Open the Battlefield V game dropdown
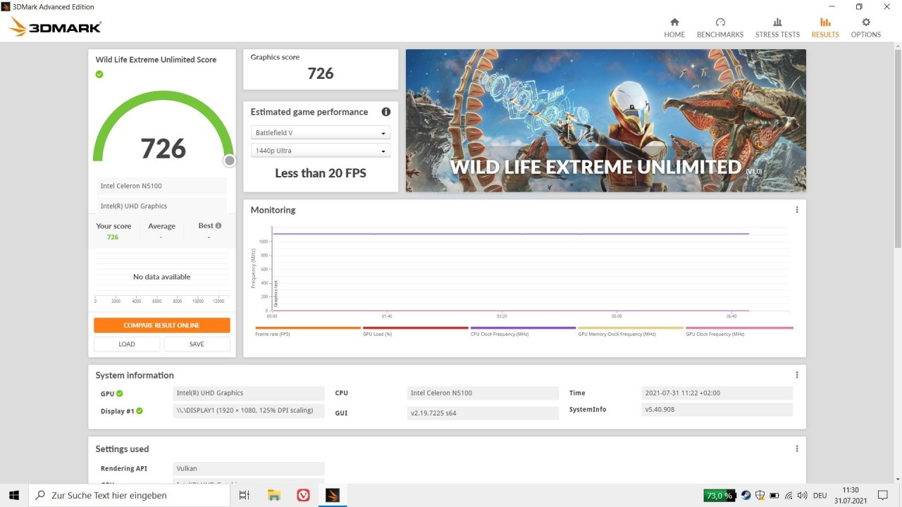Image resolution: width=902 pixels, height=507 pixels. coord(321,132)
